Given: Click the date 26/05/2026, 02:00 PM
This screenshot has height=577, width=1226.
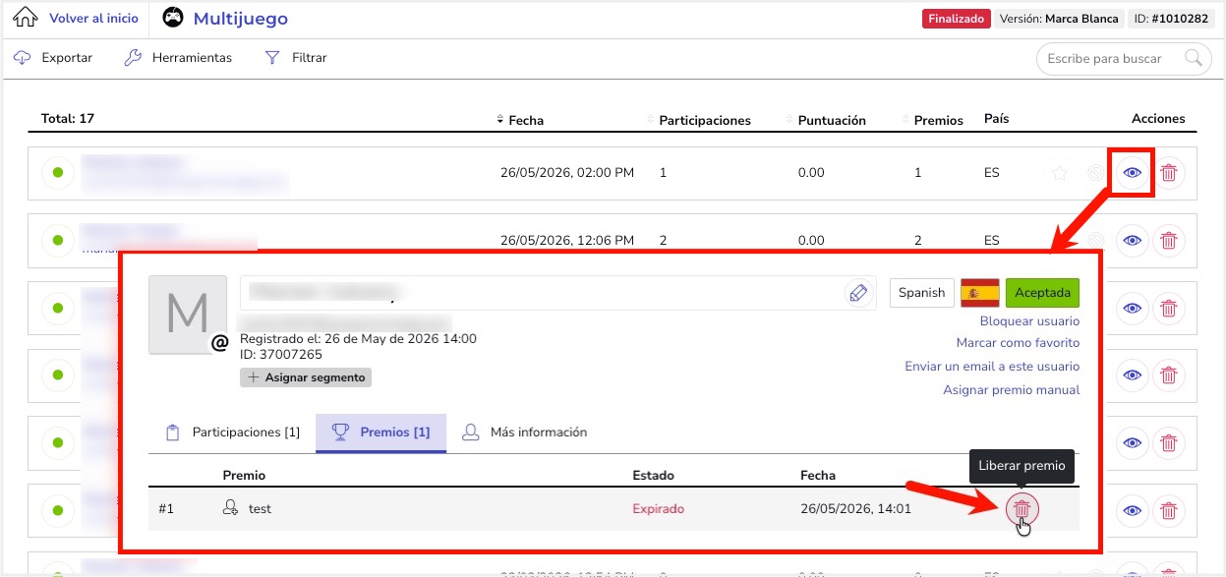Looking at the screenshot, I should click(567, 173).
